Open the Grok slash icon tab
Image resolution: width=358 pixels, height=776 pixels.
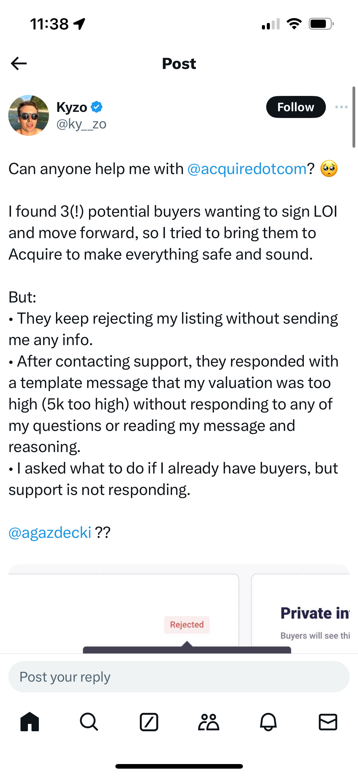tap(149, 722)
